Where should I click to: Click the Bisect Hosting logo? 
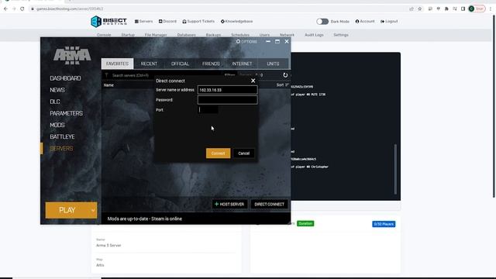point(108,22)
